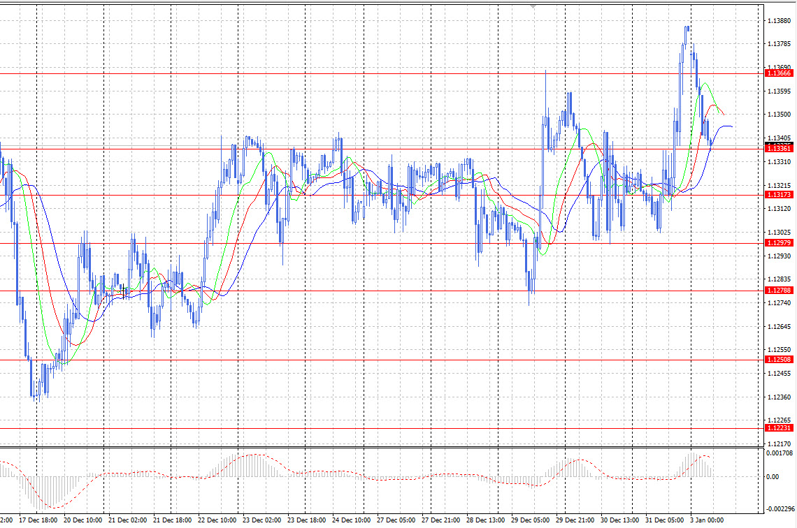The height and width of the screenshot is (528, 797).
Task: Click the chart shift triangle marker at top
Action: [x=532, y=6]
